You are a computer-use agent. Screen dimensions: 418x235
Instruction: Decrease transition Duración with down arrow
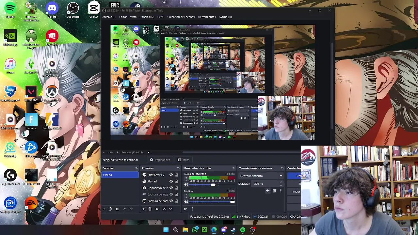coord(281,185)
